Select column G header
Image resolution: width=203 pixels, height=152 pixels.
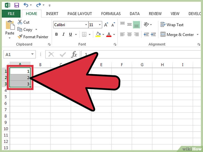coord(142,65)
